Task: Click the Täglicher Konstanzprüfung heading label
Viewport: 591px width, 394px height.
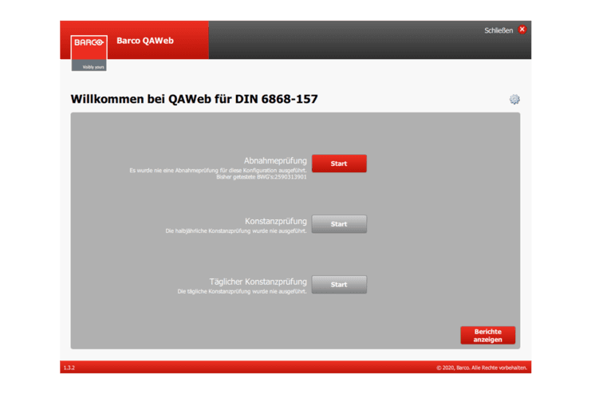Action: [258, 282]
